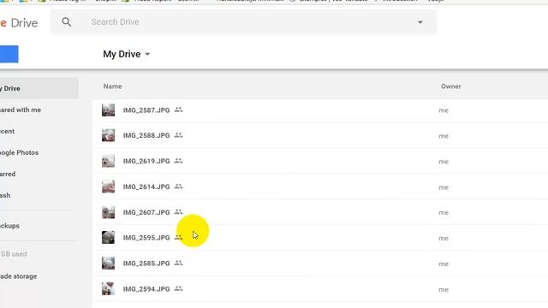This screenshot has width=548, height=308.
Task: Open the Starred sidebar section
Action: [8, 174]
